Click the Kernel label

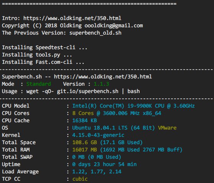coord(11,135)
